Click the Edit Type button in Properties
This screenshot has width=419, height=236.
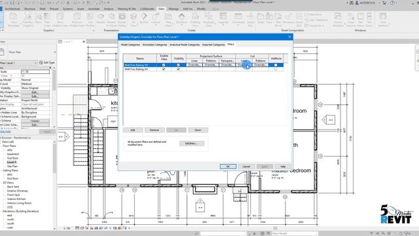(x=46, y=63)
